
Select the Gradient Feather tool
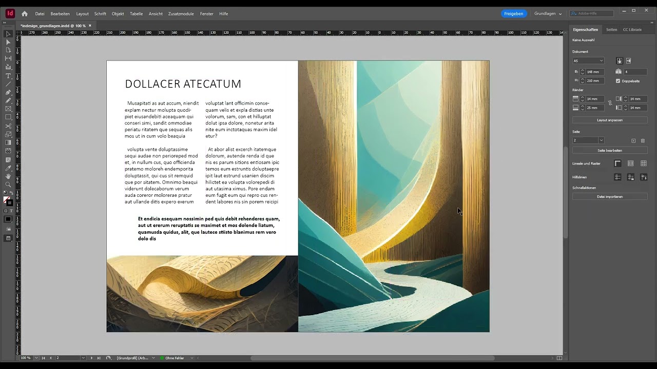(x=8, y=151)
